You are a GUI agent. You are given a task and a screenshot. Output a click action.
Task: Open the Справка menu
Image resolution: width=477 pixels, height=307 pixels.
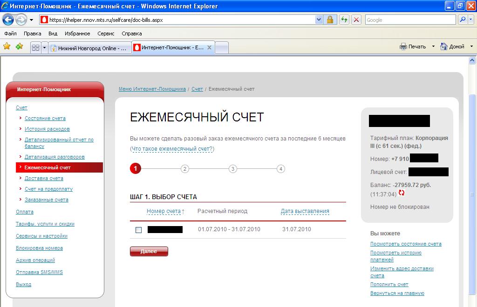(132, 33)
